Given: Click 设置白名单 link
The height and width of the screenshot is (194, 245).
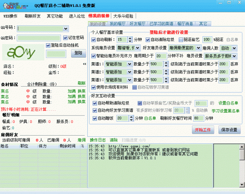Looking at the screenshot, I should pyautogui.click(x=228, y=103).
